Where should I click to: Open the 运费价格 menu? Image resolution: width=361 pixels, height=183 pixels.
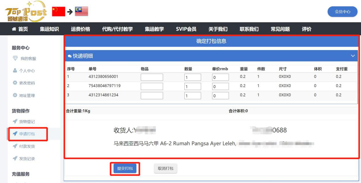[x=80, y=29]
